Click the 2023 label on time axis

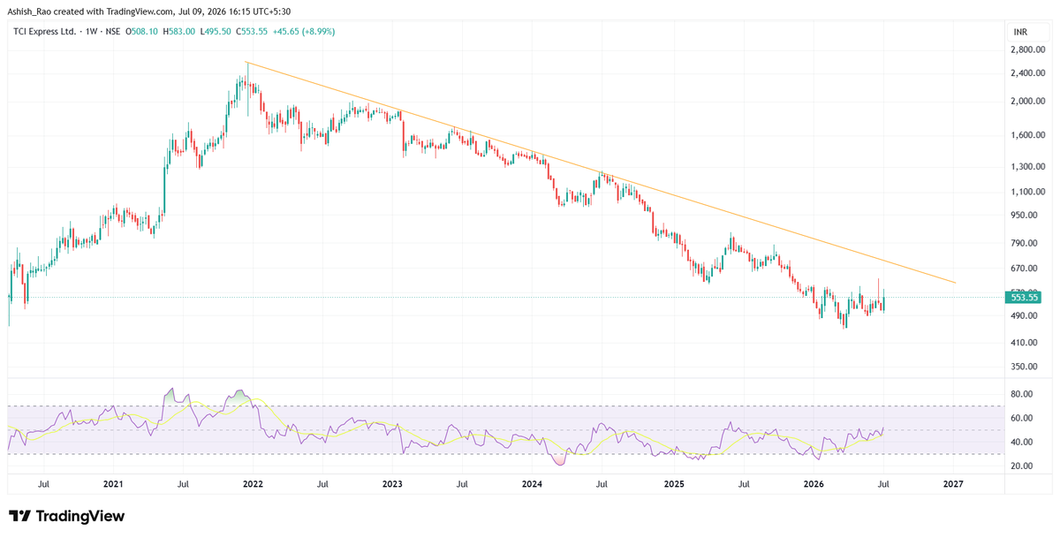[x=392, y=485]
